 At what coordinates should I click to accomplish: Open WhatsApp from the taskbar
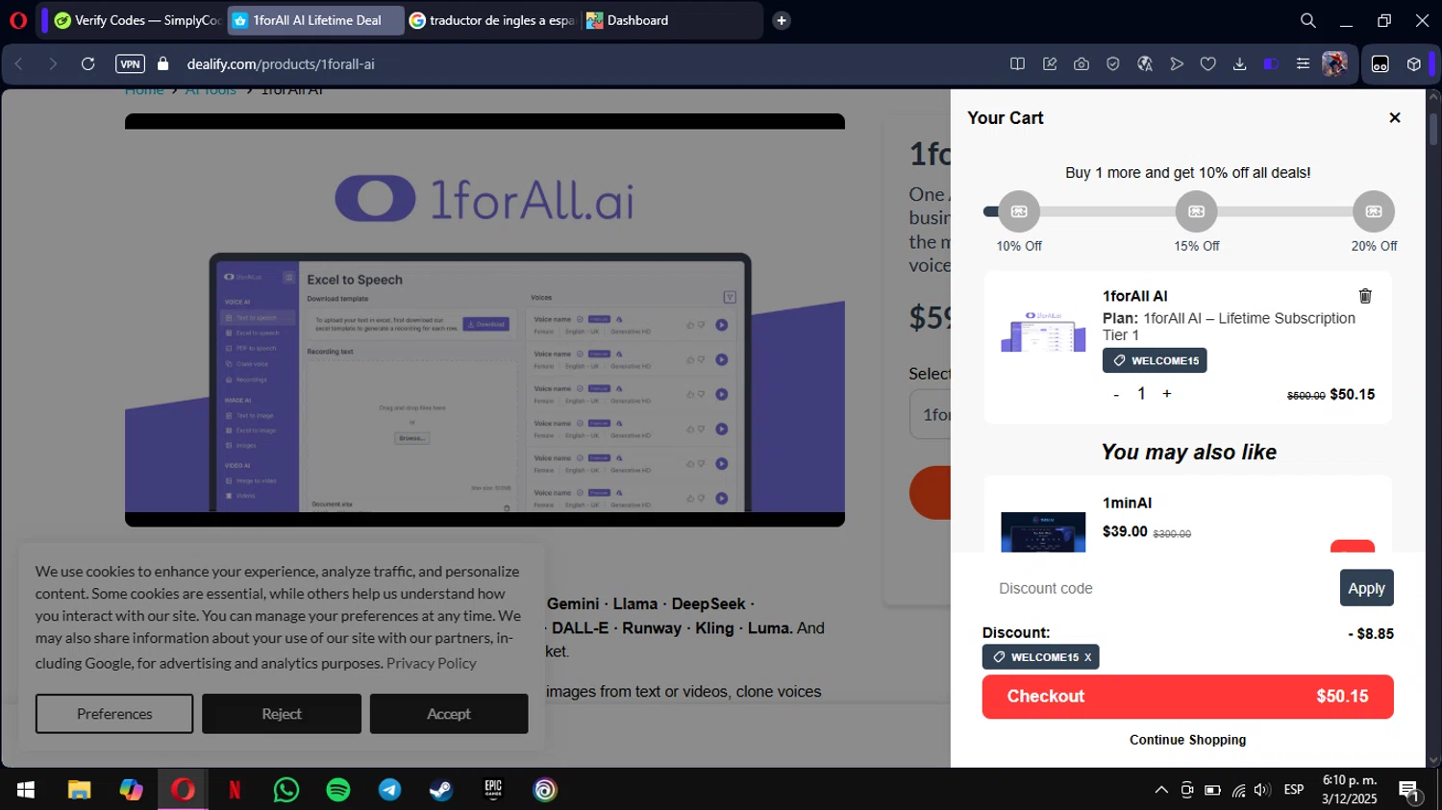click(286, 790)
